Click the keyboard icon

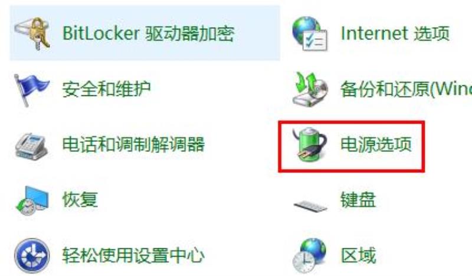click(x=310, y=206)
